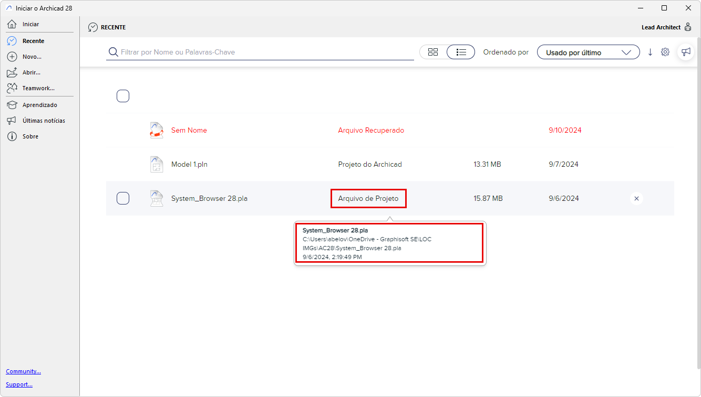
Task: Click the clock icon beside RECENTE header
Action: (93, 27)
